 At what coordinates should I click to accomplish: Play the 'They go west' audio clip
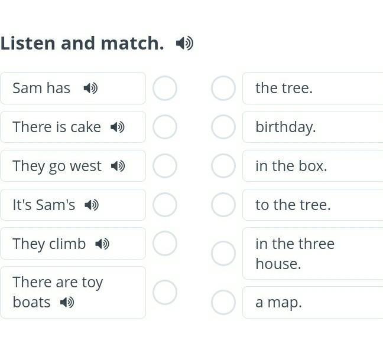pos(118,166)
